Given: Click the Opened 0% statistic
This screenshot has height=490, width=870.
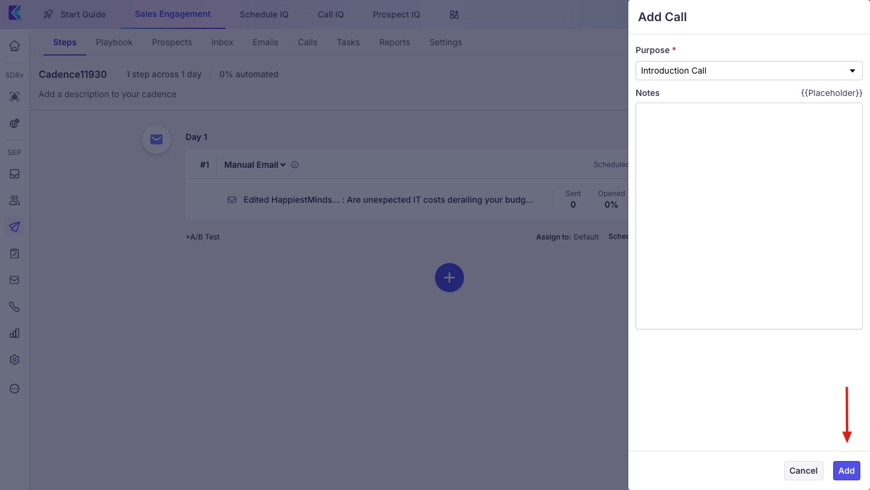Looking at the screenshot, I should [611, 200].
